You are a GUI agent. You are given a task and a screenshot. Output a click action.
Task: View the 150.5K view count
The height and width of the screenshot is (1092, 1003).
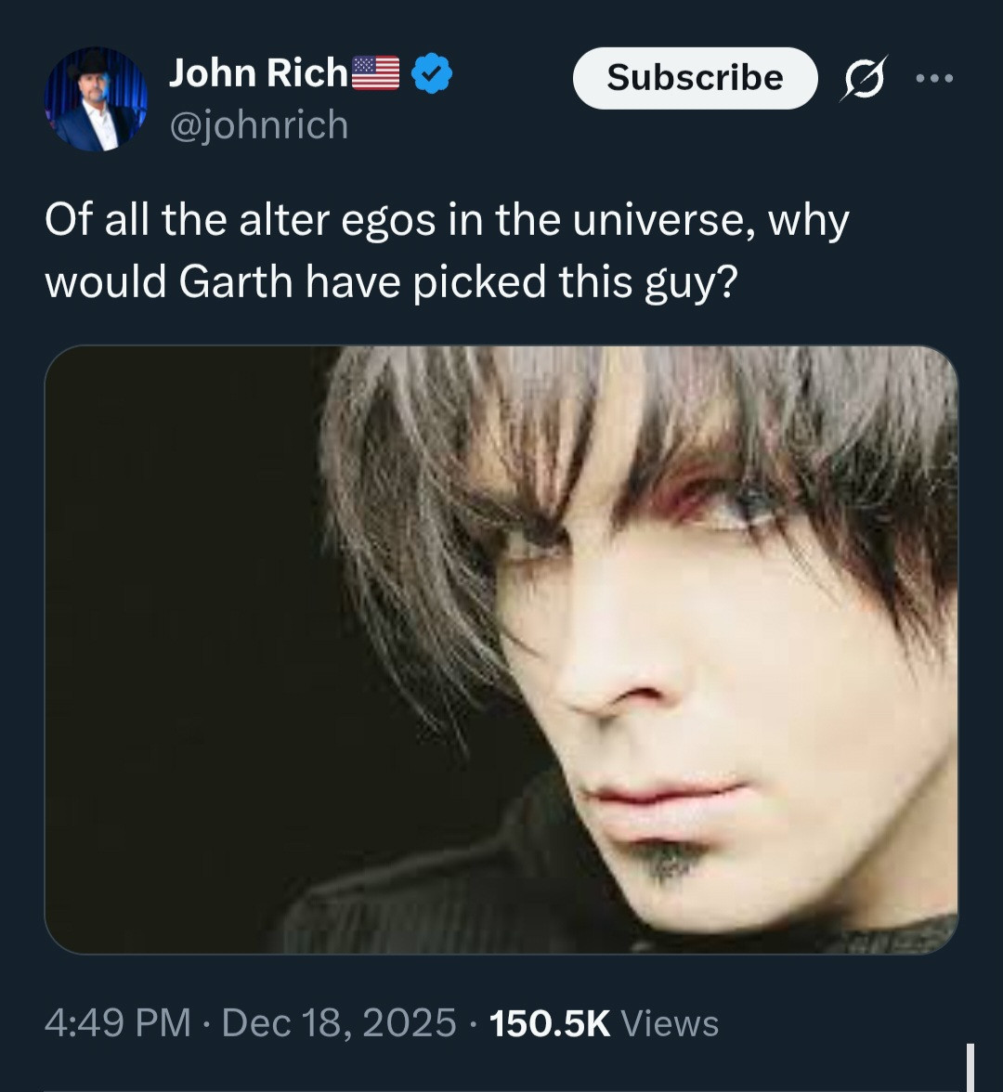tap(549, 1023)
